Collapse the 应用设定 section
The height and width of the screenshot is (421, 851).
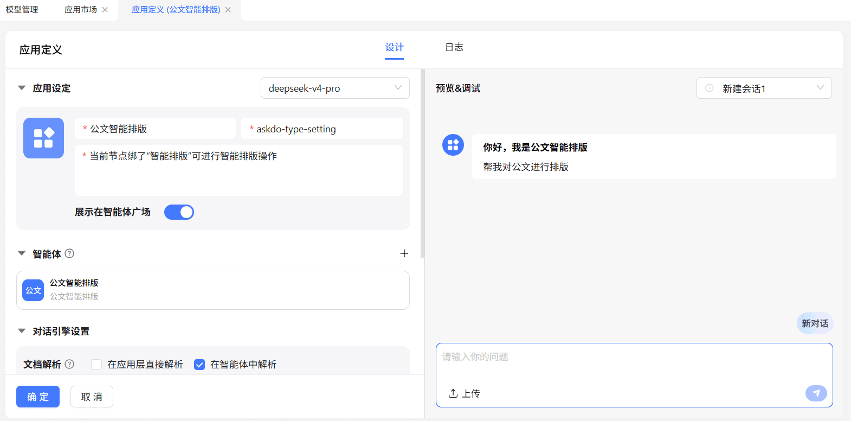click(x=22, y=88)
